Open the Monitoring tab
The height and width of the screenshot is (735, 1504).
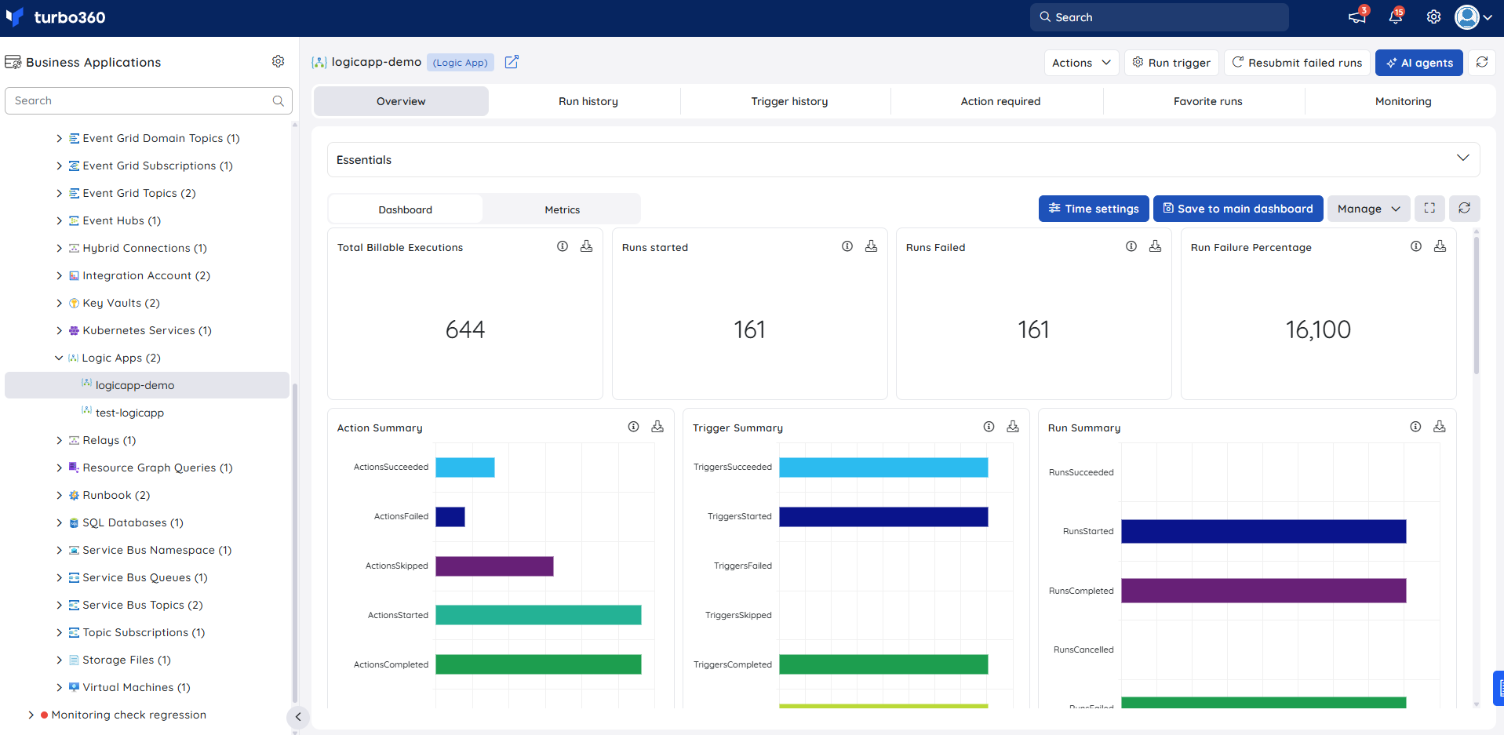tap(1403, 101)
